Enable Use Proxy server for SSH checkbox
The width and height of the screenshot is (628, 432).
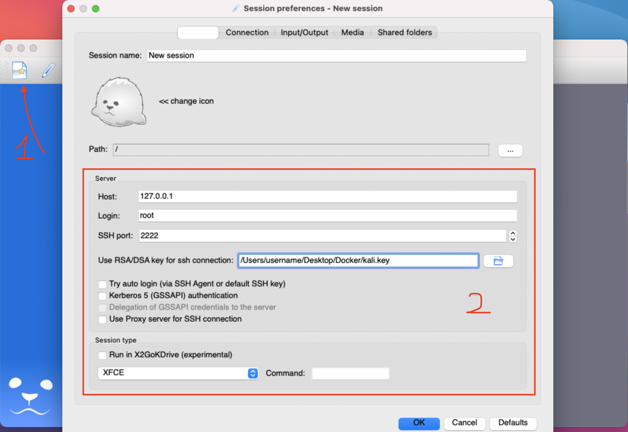(102, 319)
